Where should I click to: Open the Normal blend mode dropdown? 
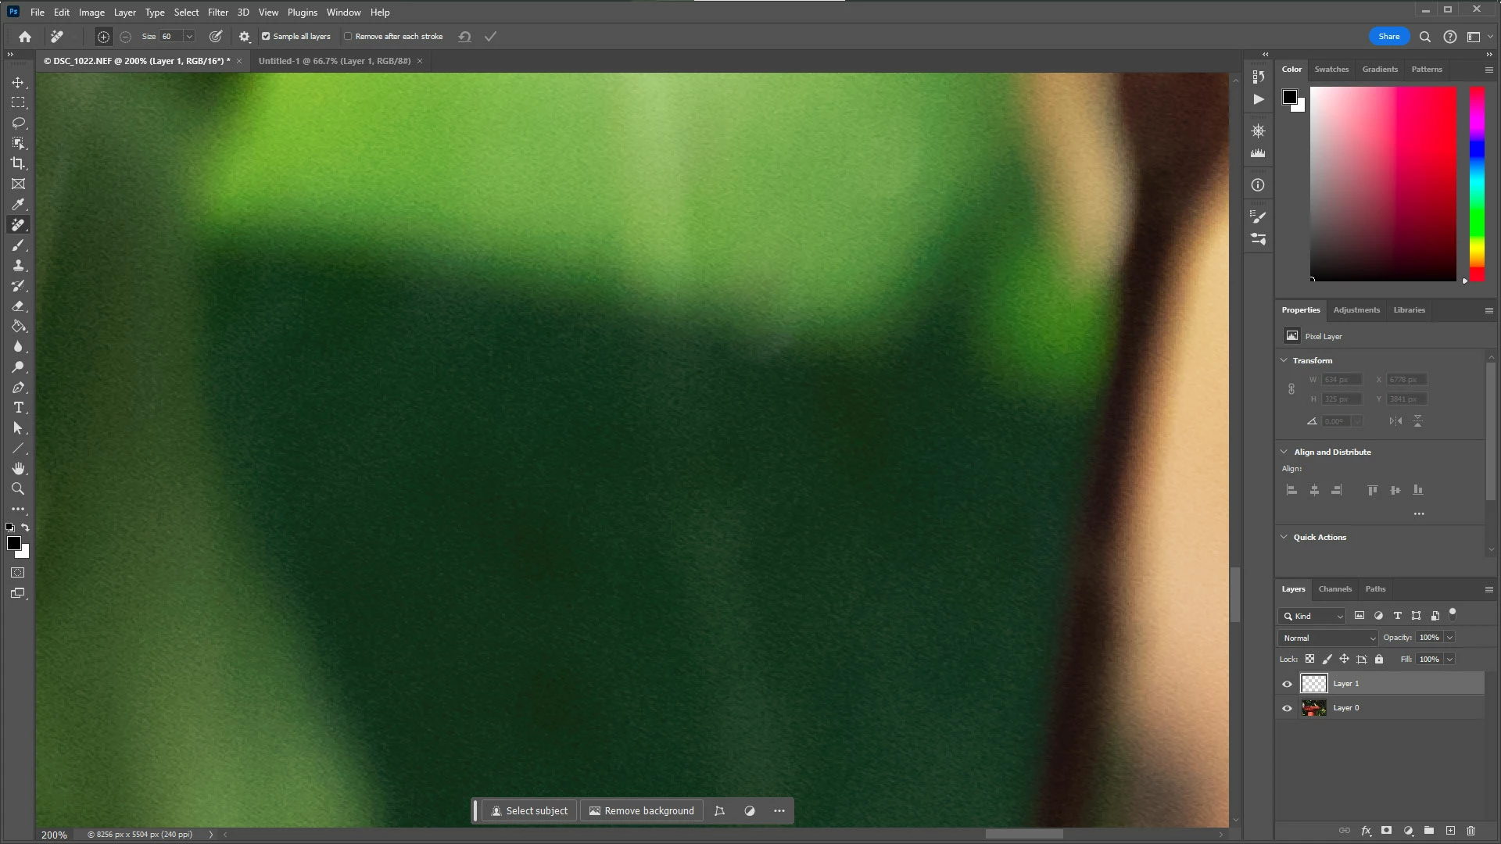(1328, 638)
